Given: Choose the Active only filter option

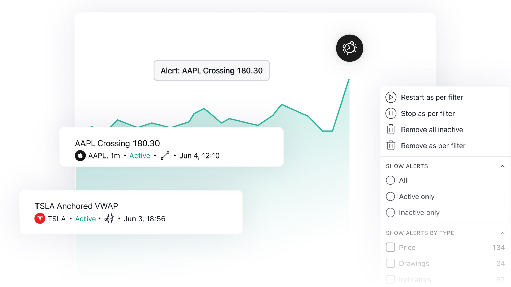Looking at the screenshot, I should pos(390,197).
